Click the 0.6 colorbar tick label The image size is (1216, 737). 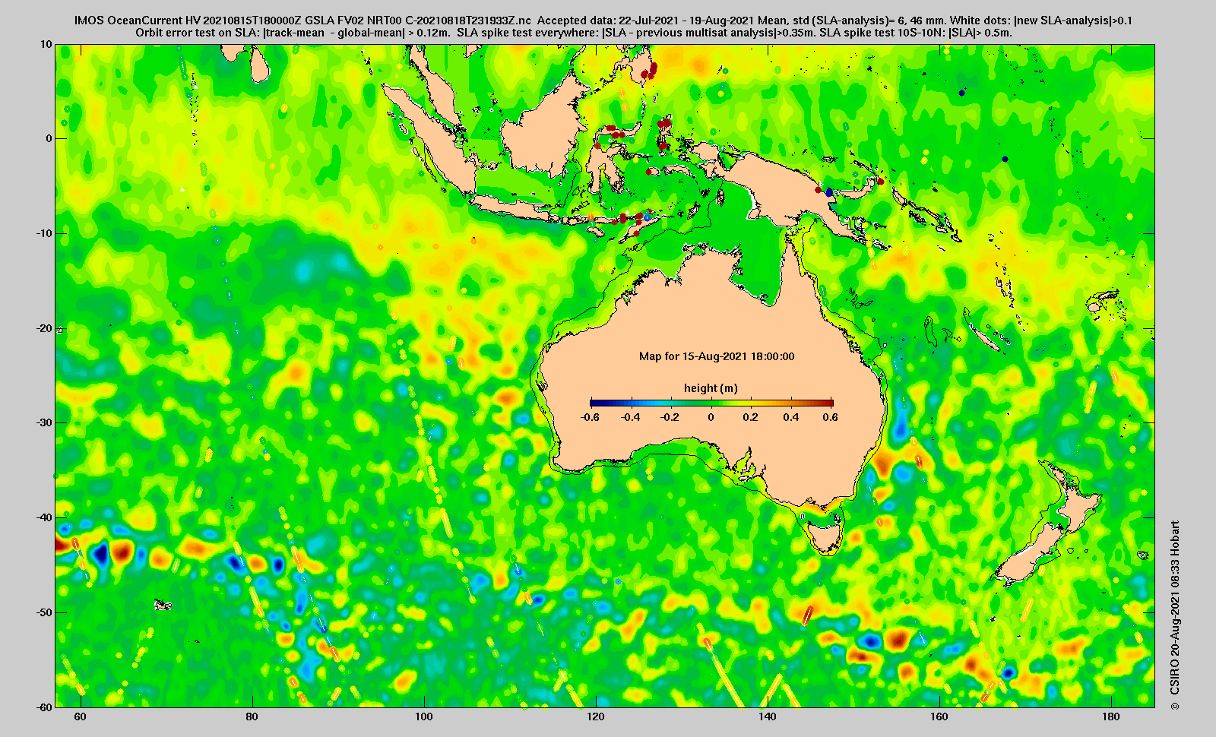(830, 417)
